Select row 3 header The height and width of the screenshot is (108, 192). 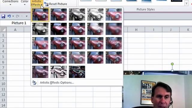click(x=3, y=46)
